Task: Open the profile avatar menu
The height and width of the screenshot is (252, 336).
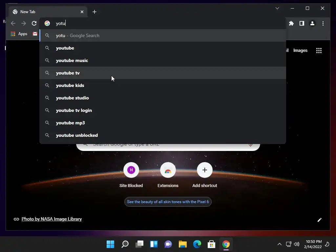Action: click(x=312, y=23)
